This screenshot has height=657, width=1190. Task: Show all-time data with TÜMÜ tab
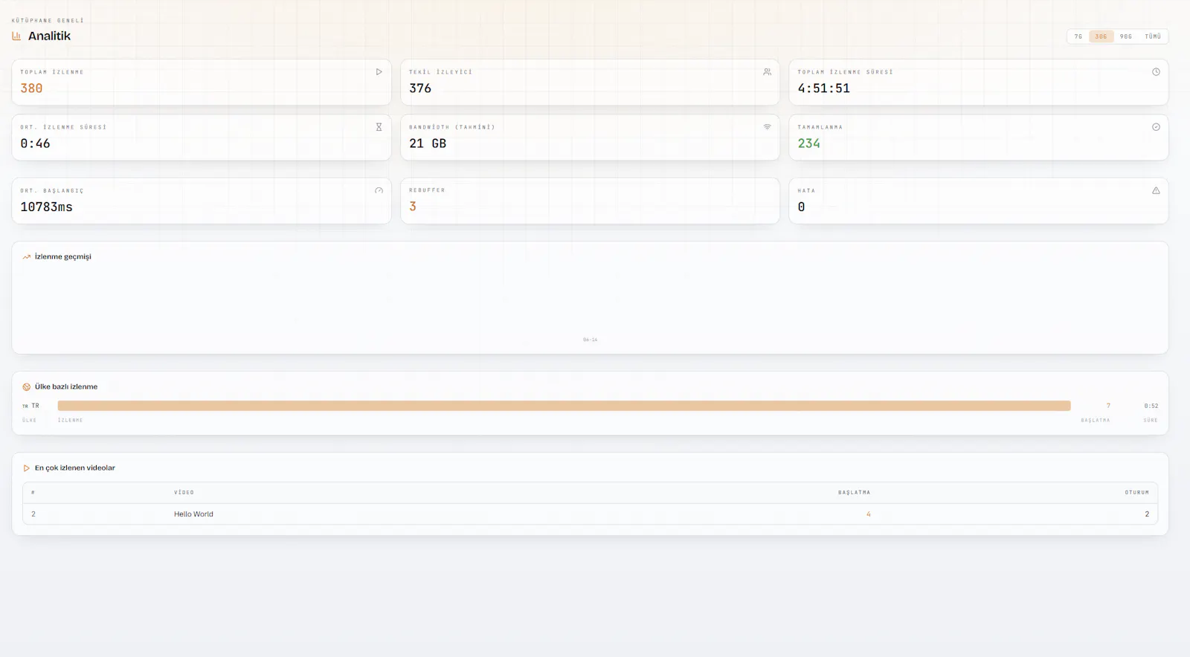pyautogui.click(x=1153, y=36)
